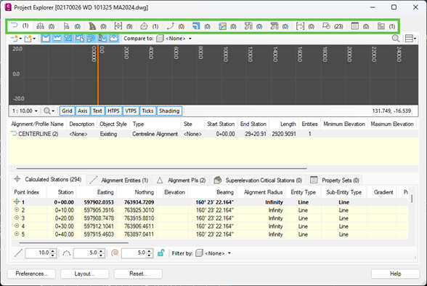Open the Assemblies category icon beside Alignments

41,26
